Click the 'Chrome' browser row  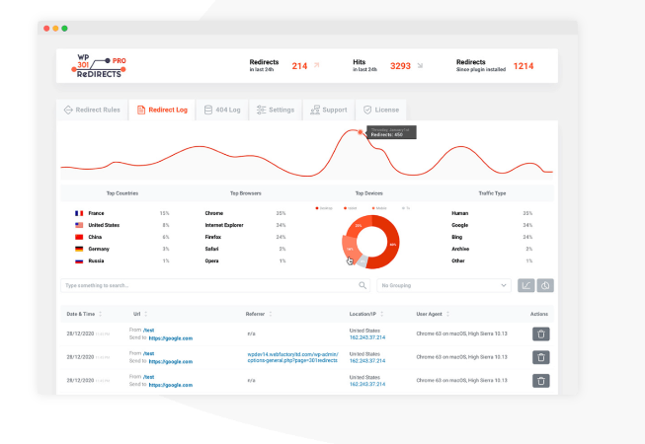point(245,213)
